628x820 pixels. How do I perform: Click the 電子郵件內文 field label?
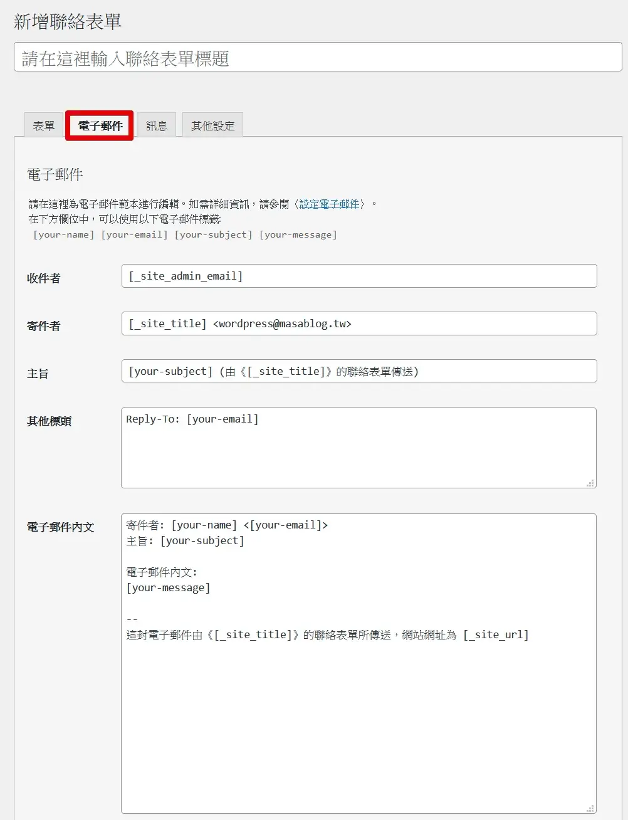pyautogui.click(x=60, y=527)
